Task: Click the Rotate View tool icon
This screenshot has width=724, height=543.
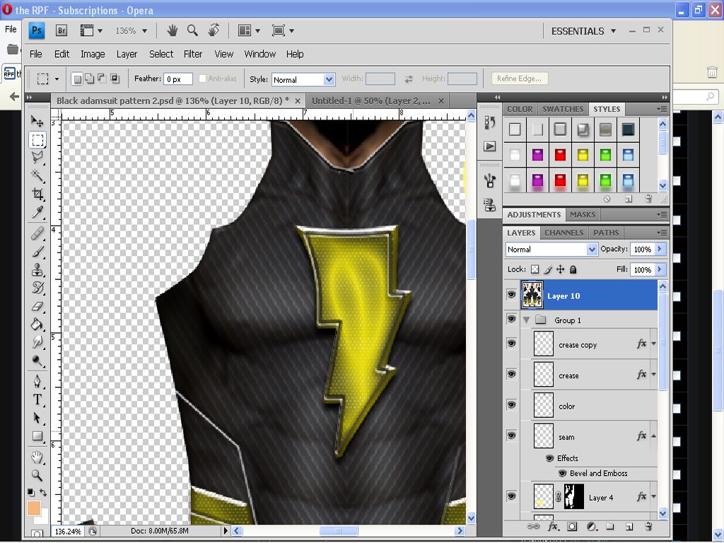Action: (x=214, y=31)
